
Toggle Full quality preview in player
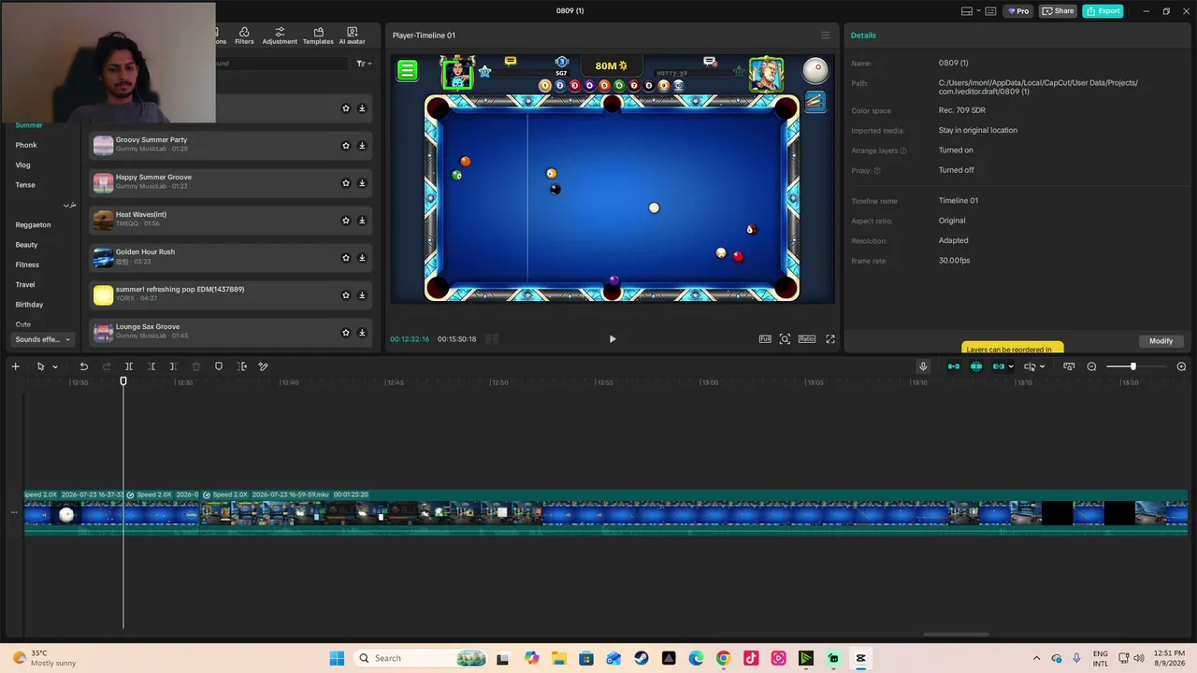coord(765,339)
